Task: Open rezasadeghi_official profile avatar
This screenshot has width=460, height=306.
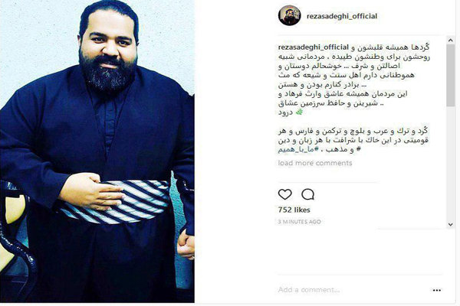Action: pyautogui.click(x=290, y=15)
